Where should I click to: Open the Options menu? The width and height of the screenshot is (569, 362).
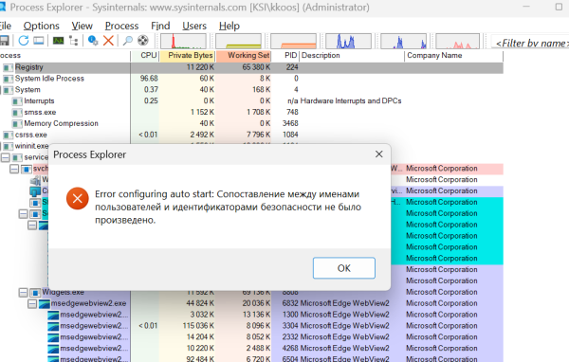tap(41, 26)
